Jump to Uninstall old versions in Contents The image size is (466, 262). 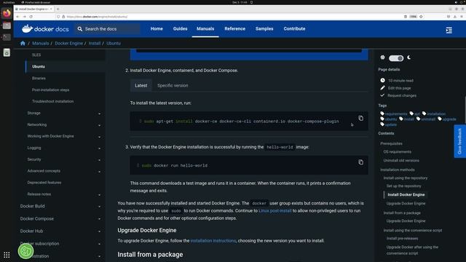point(401,160)
